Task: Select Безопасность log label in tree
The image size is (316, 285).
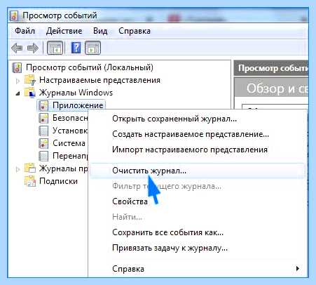Action: click(70, 118)
